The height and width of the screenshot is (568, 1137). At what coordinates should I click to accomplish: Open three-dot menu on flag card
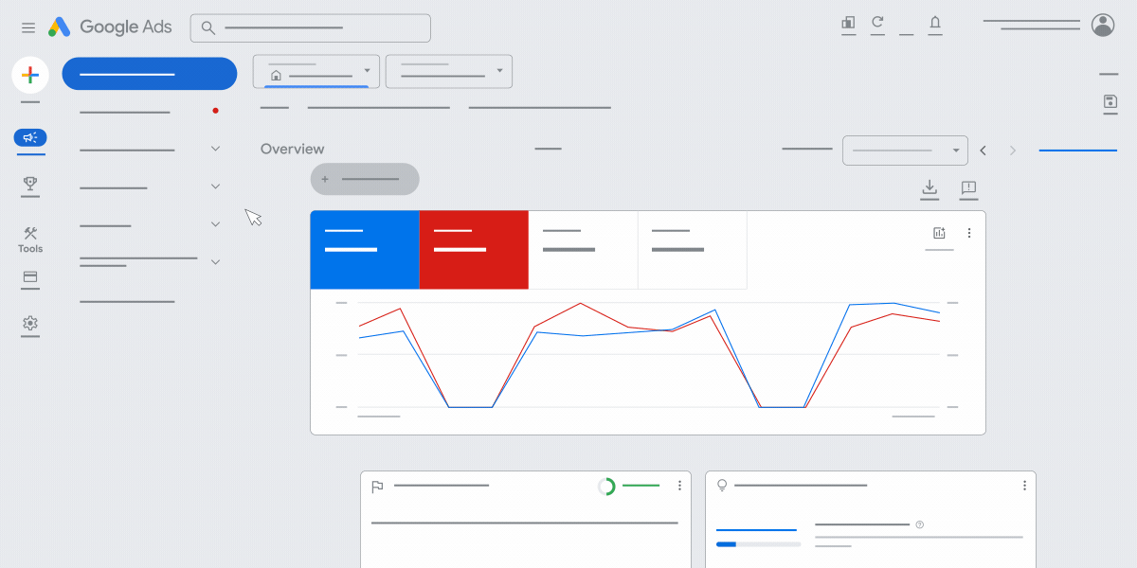pos(679,486)
